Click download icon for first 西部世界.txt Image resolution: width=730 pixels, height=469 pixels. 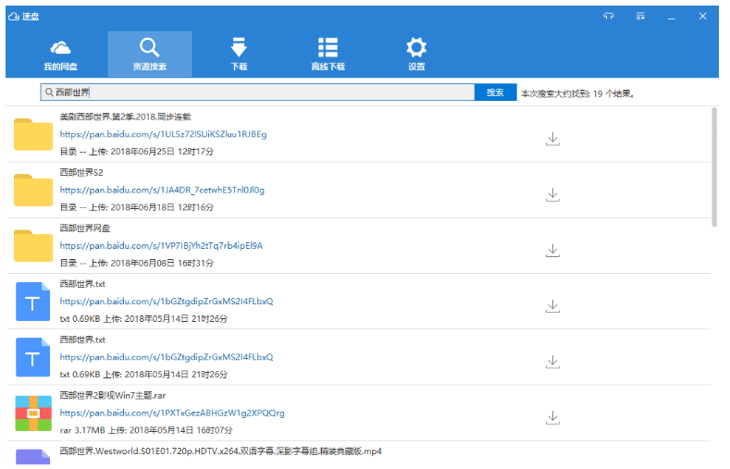(552, 305)
